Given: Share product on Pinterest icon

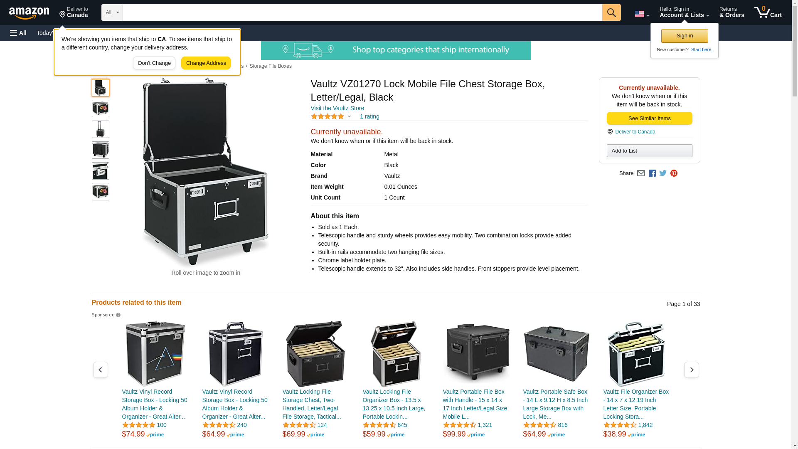Looking at the screenshot, I should click(674, 173).
